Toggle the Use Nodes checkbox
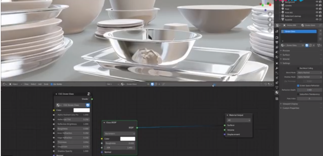323x156 pixels. click(52, 84)
